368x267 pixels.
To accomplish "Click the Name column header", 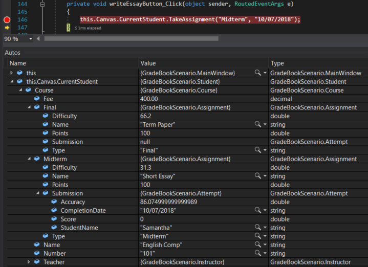I will [17, 63].
